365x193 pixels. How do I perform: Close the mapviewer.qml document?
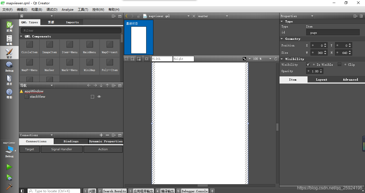click(x=194, y=16)
